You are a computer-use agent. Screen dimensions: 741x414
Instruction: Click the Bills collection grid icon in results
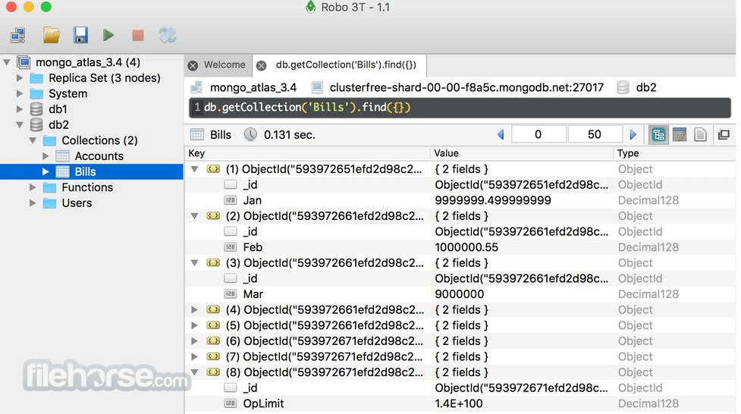point(197,135)
